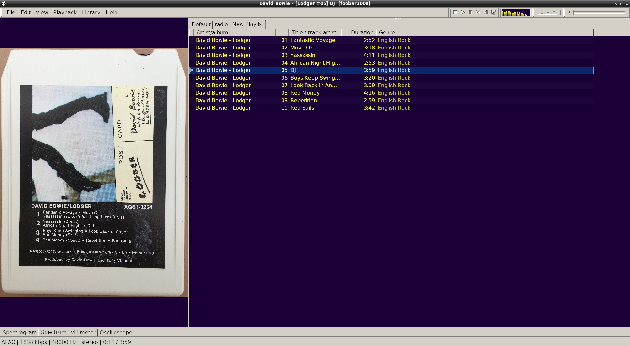Sort by Artist/album column header
The height and width of the screenshot is (346, 630).
234,32
